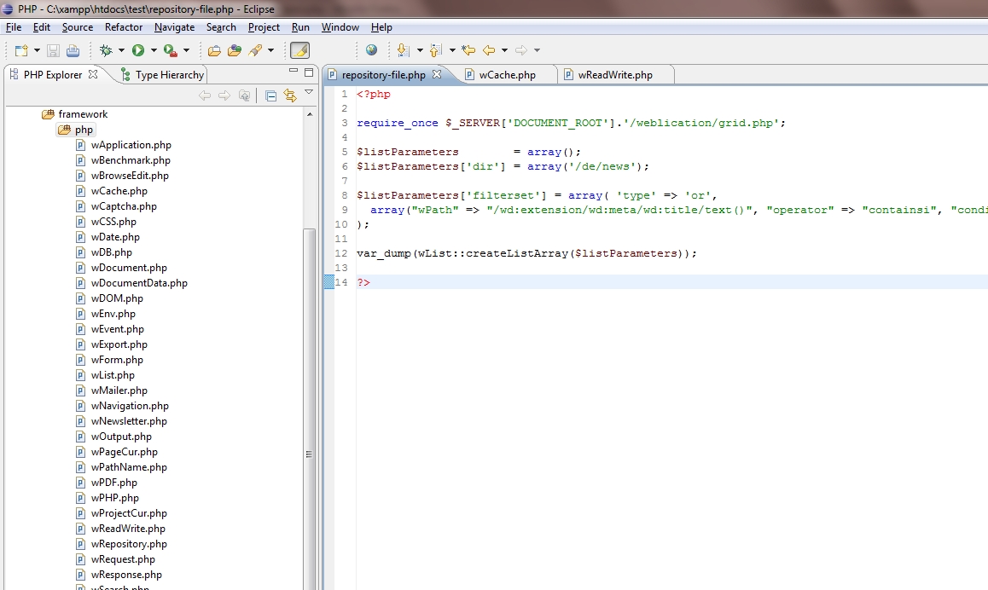Viewport: 988px width, 590px height.
Task: Open the Refactor menu
Action: tap(124, 27)
